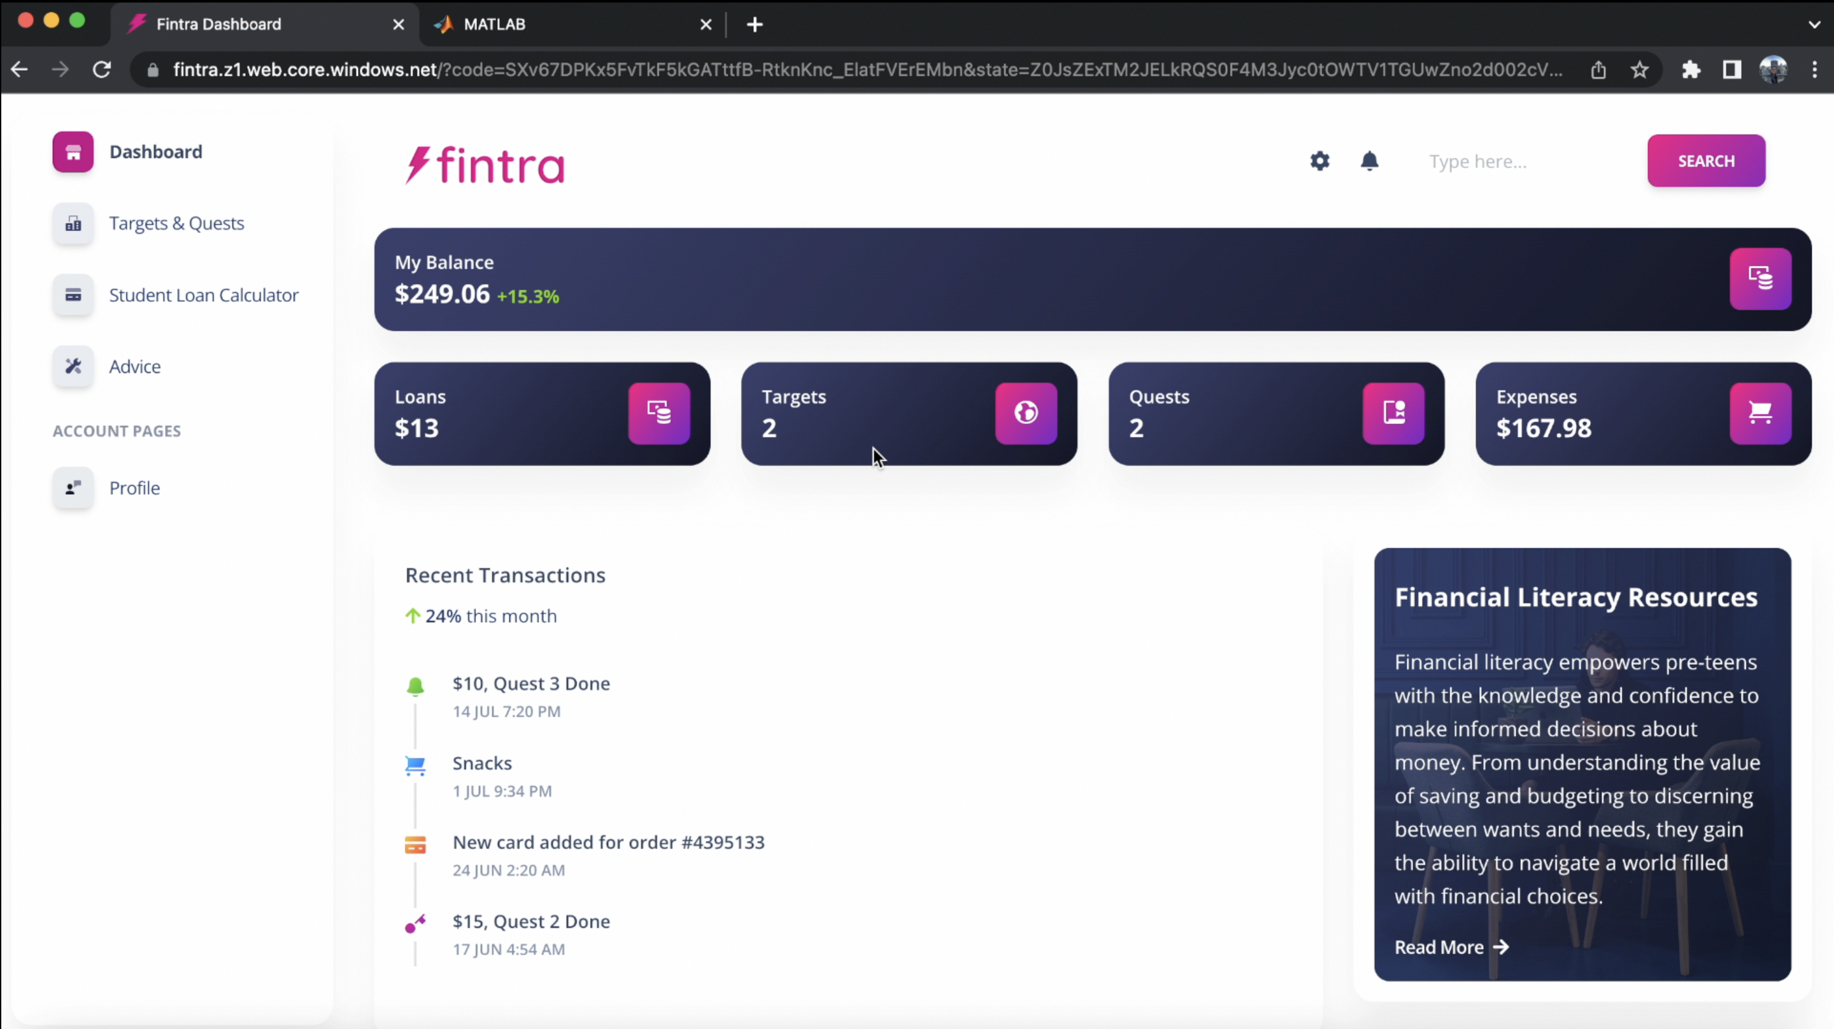Bookmark this page with the star icon
1834x1029 pixels.
tap(1640, 70)
